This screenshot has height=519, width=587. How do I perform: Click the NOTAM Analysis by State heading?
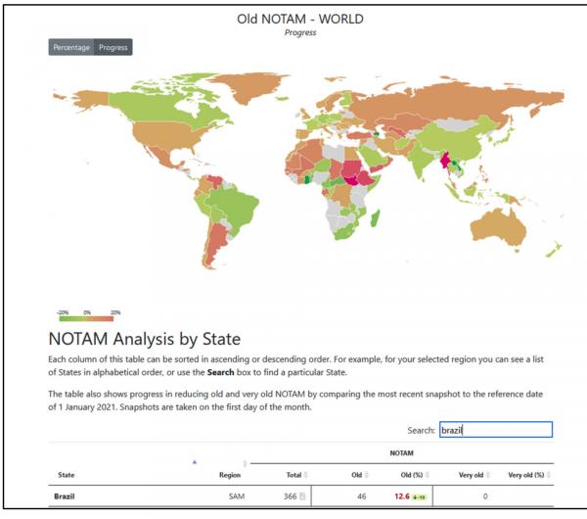[x=145, y=339]
